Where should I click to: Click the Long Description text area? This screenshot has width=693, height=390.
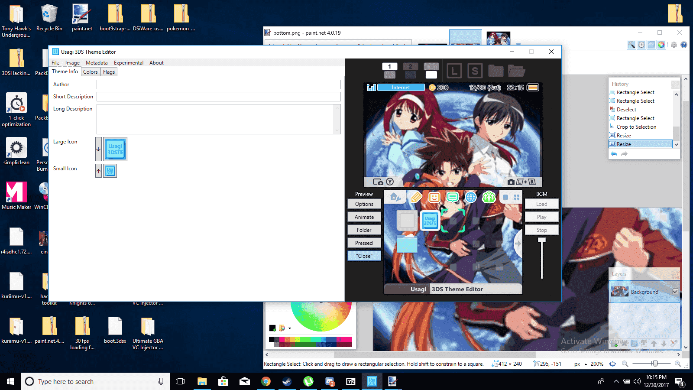coord(219,119)
